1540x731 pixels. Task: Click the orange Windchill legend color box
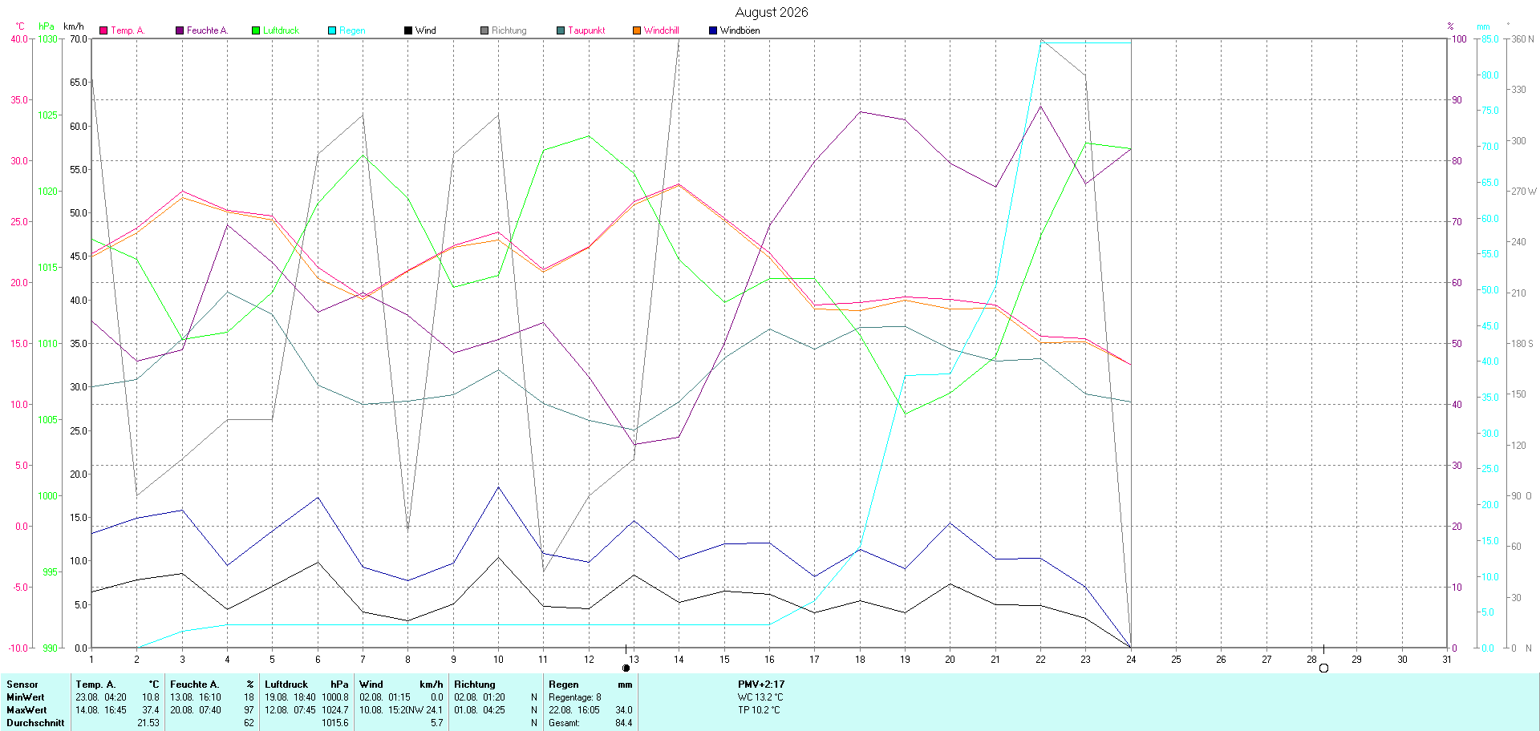click(637, 30)
